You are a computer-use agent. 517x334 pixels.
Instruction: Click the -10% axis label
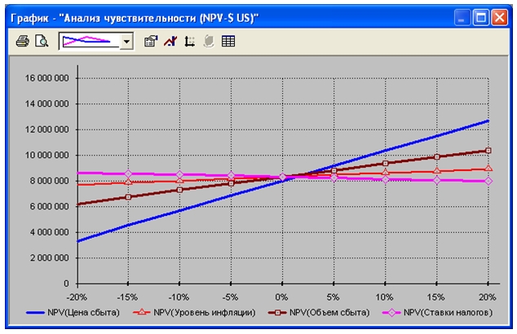tap(179, 297)
